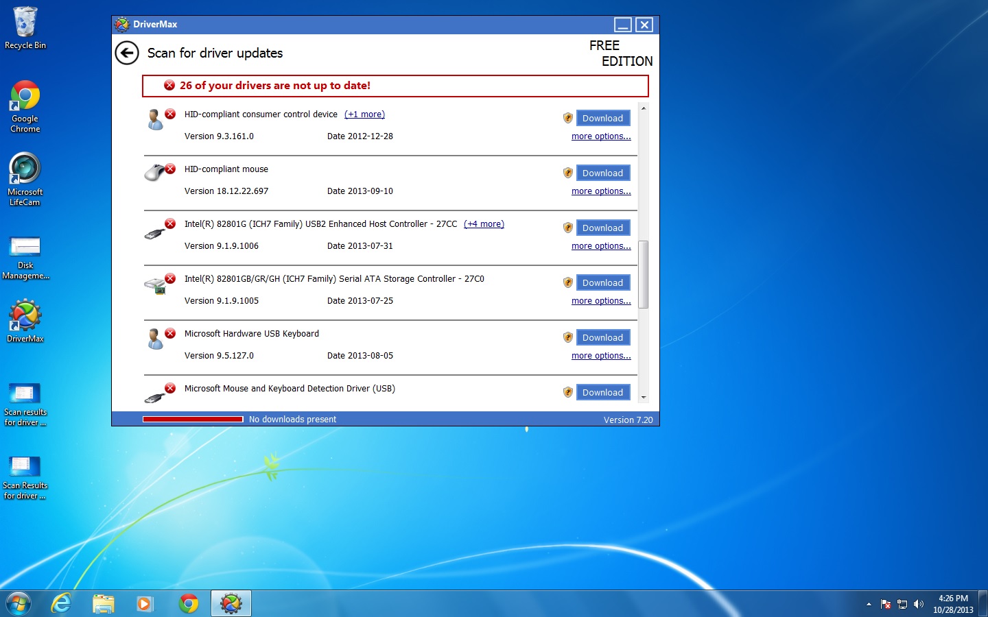988x617 pixels.
Task: Open more options for Serial ATA Controller
Action: click(601, 301)
